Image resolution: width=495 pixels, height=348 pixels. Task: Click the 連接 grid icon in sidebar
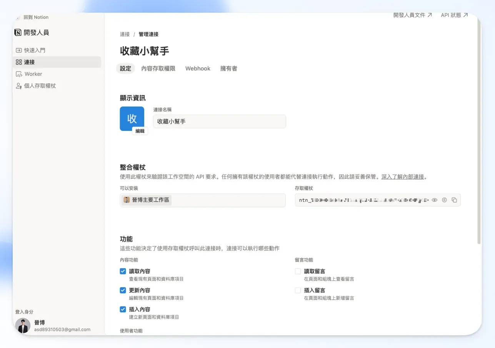[x=18, y=62]
